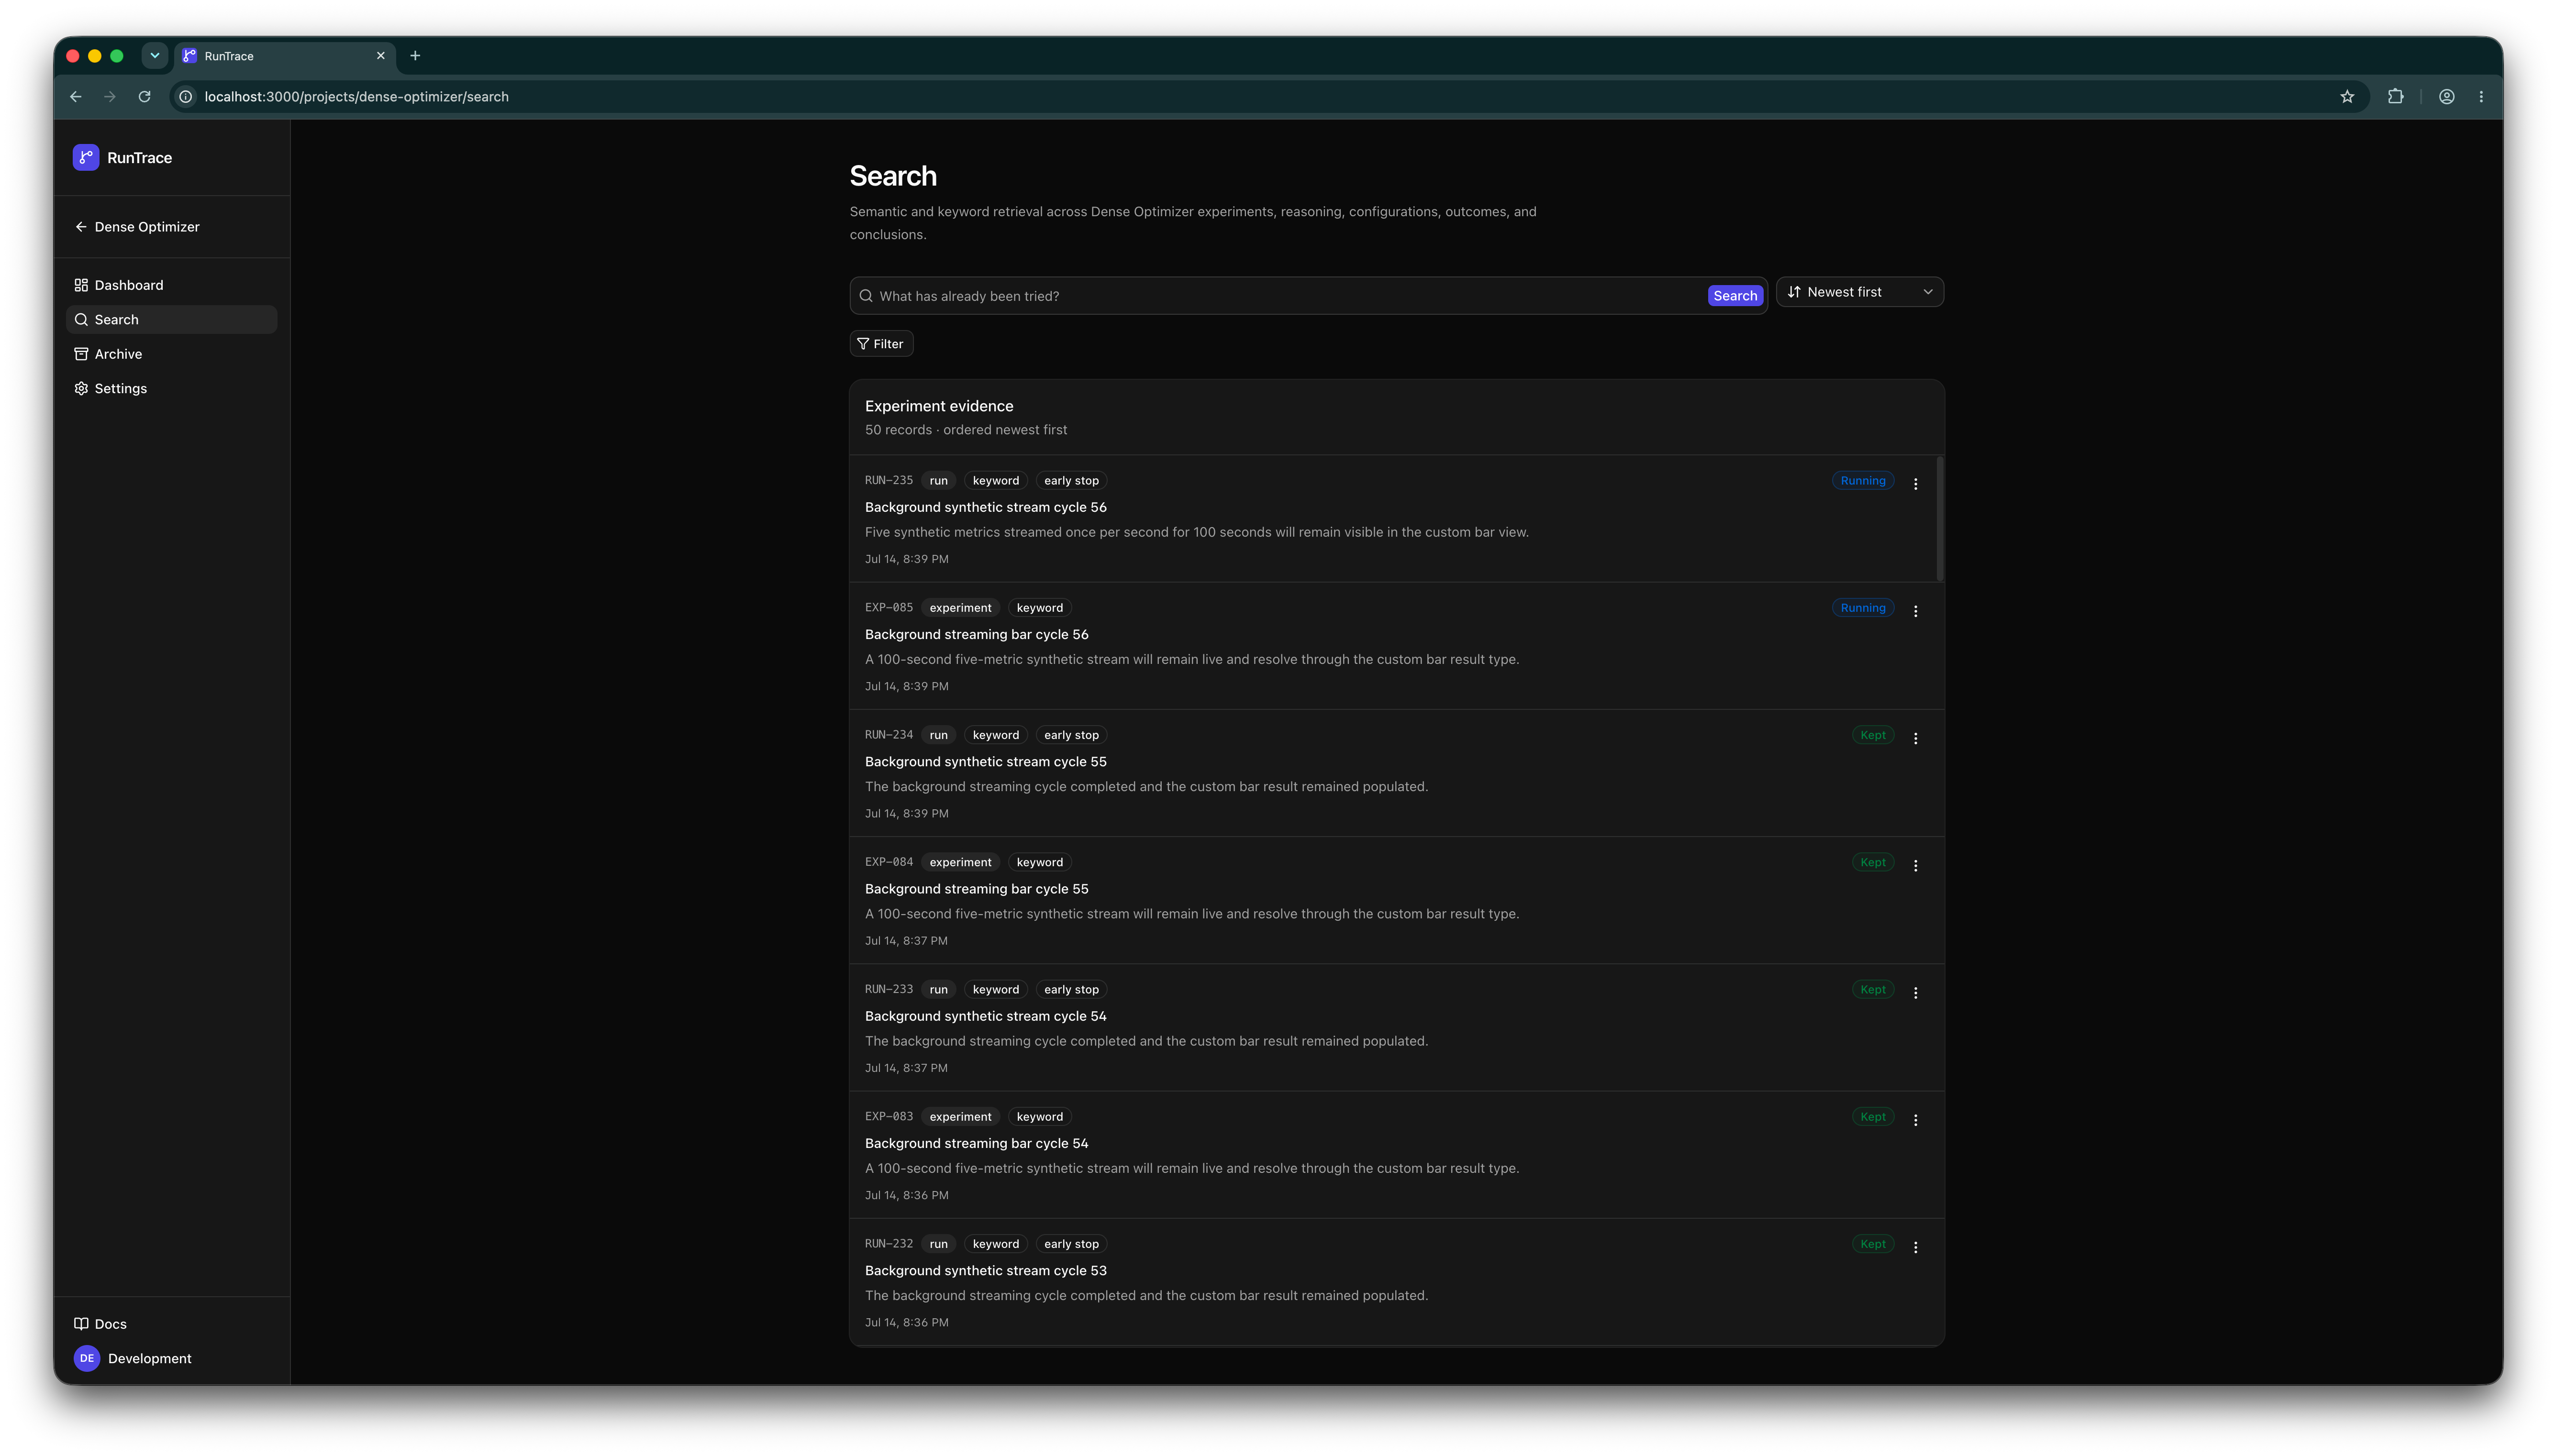The height and width of the screenshot is (1456, 2557).
Task: Click the RunTrace logo icon in sidebar
Action: 86,157
